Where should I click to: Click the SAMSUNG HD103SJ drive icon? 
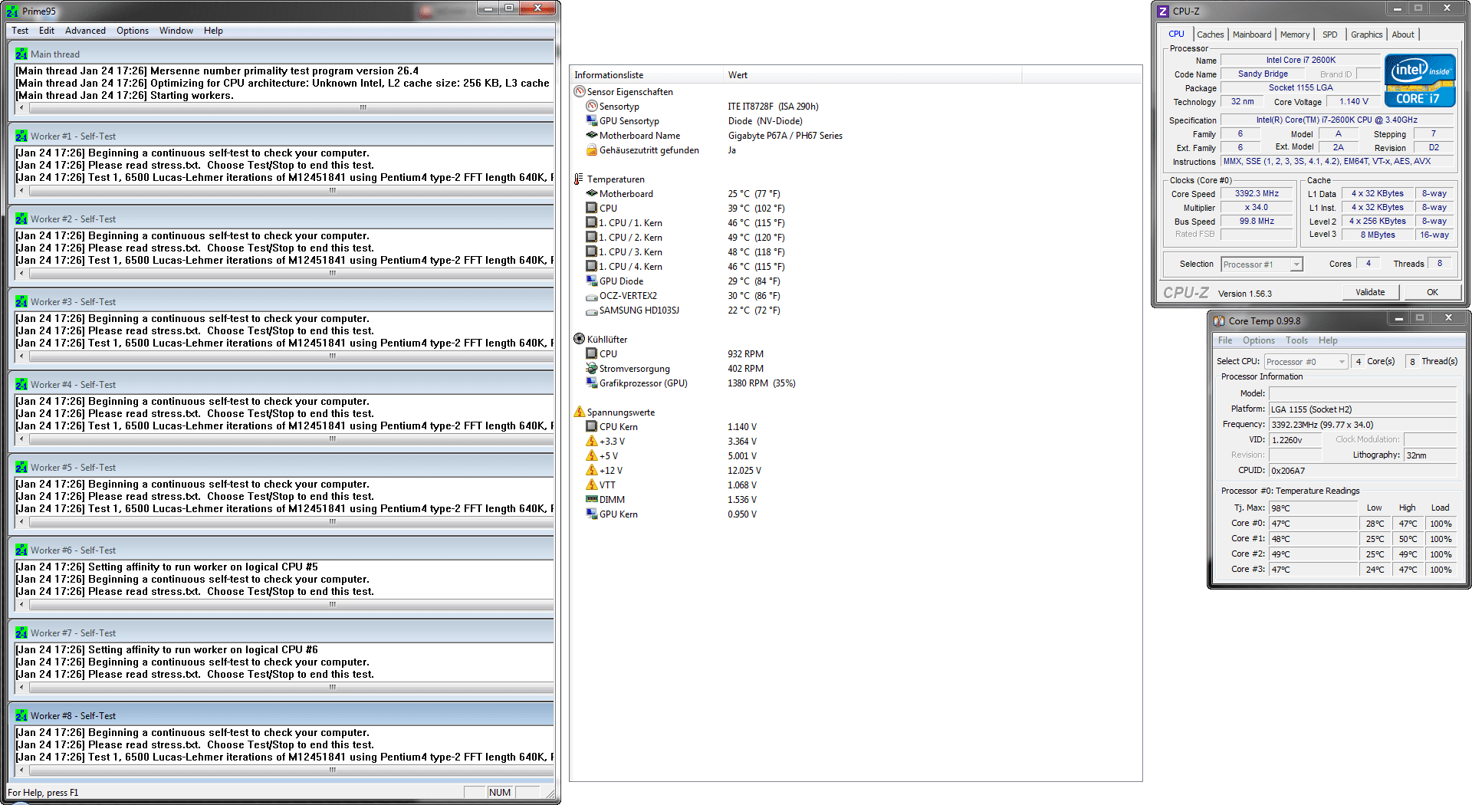592,311
